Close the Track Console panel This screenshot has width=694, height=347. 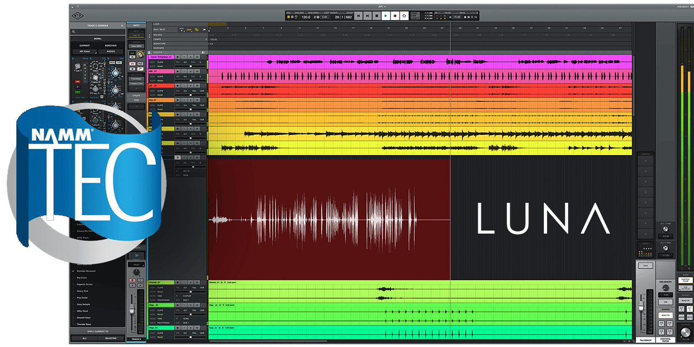click(122, 25)
